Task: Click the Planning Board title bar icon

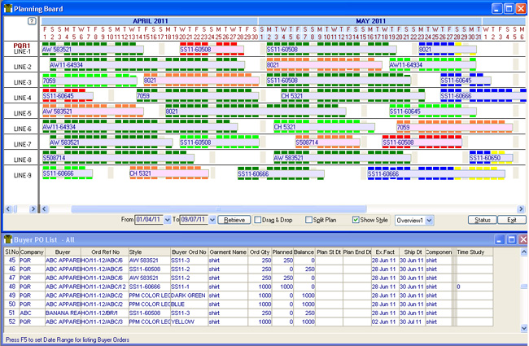Action: tap(7, 7)
